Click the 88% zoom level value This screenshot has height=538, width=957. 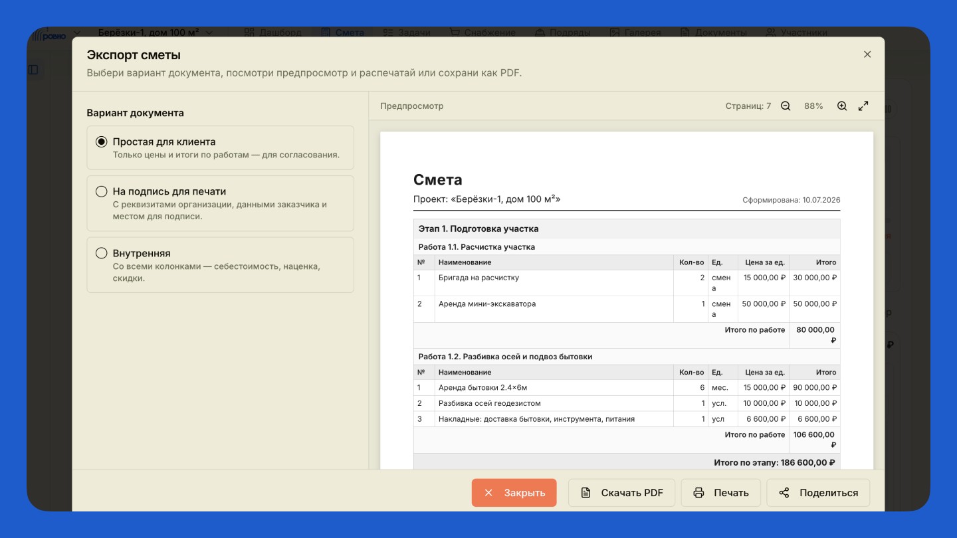pos(813,106)
